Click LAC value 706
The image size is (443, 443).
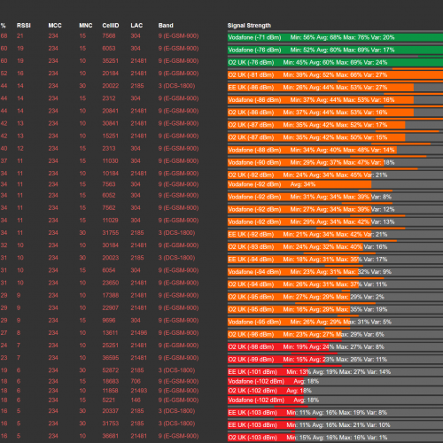click(136, 381)
